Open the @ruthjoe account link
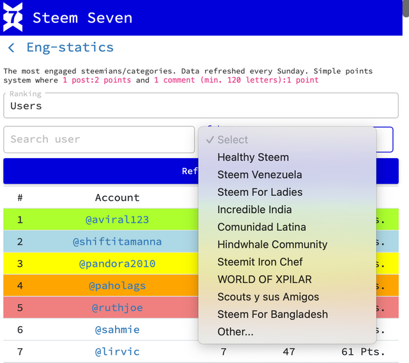Screen dimensions: 409x363 [117, 307]
